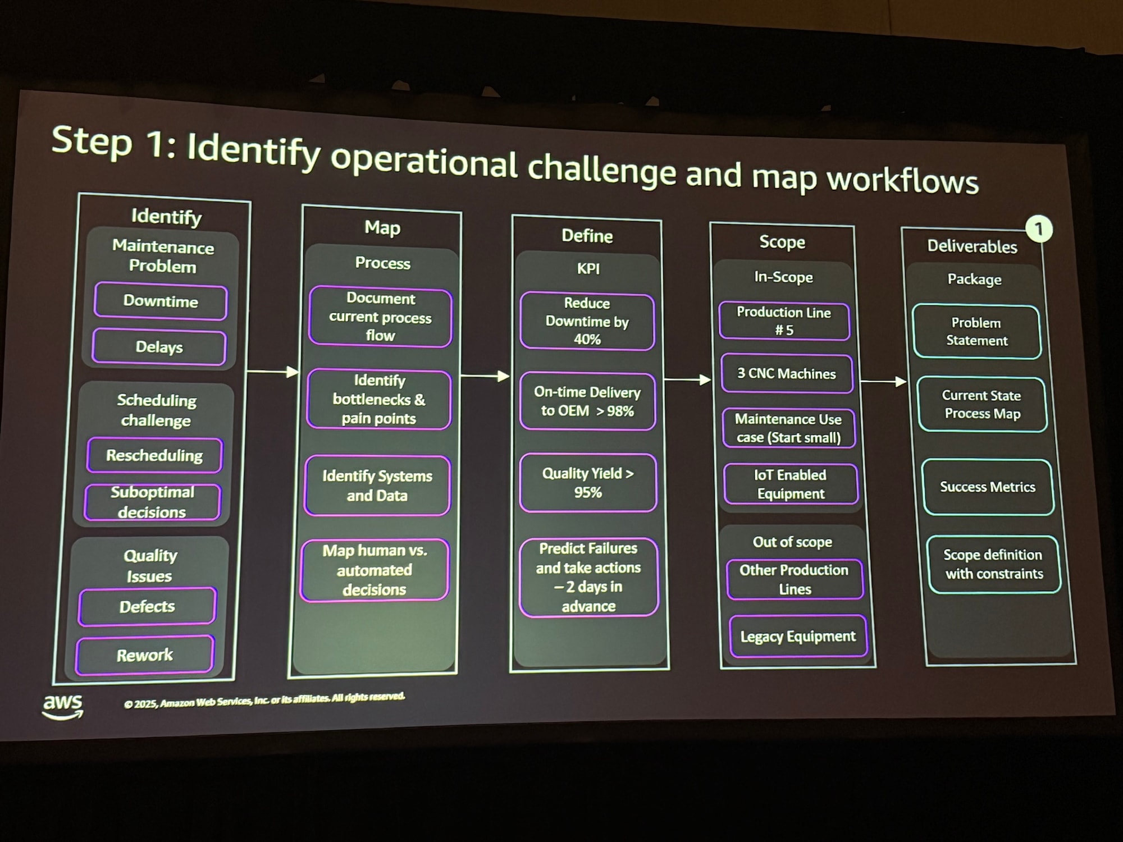Click the Amazon copyright footer text
Viewport: 1123px width, 842px height.
pos(264,701)
